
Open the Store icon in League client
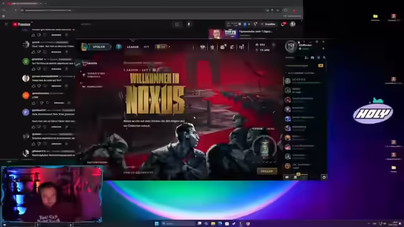[242, 47]
